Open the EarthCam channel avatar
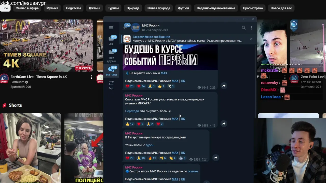 [4, 79]
